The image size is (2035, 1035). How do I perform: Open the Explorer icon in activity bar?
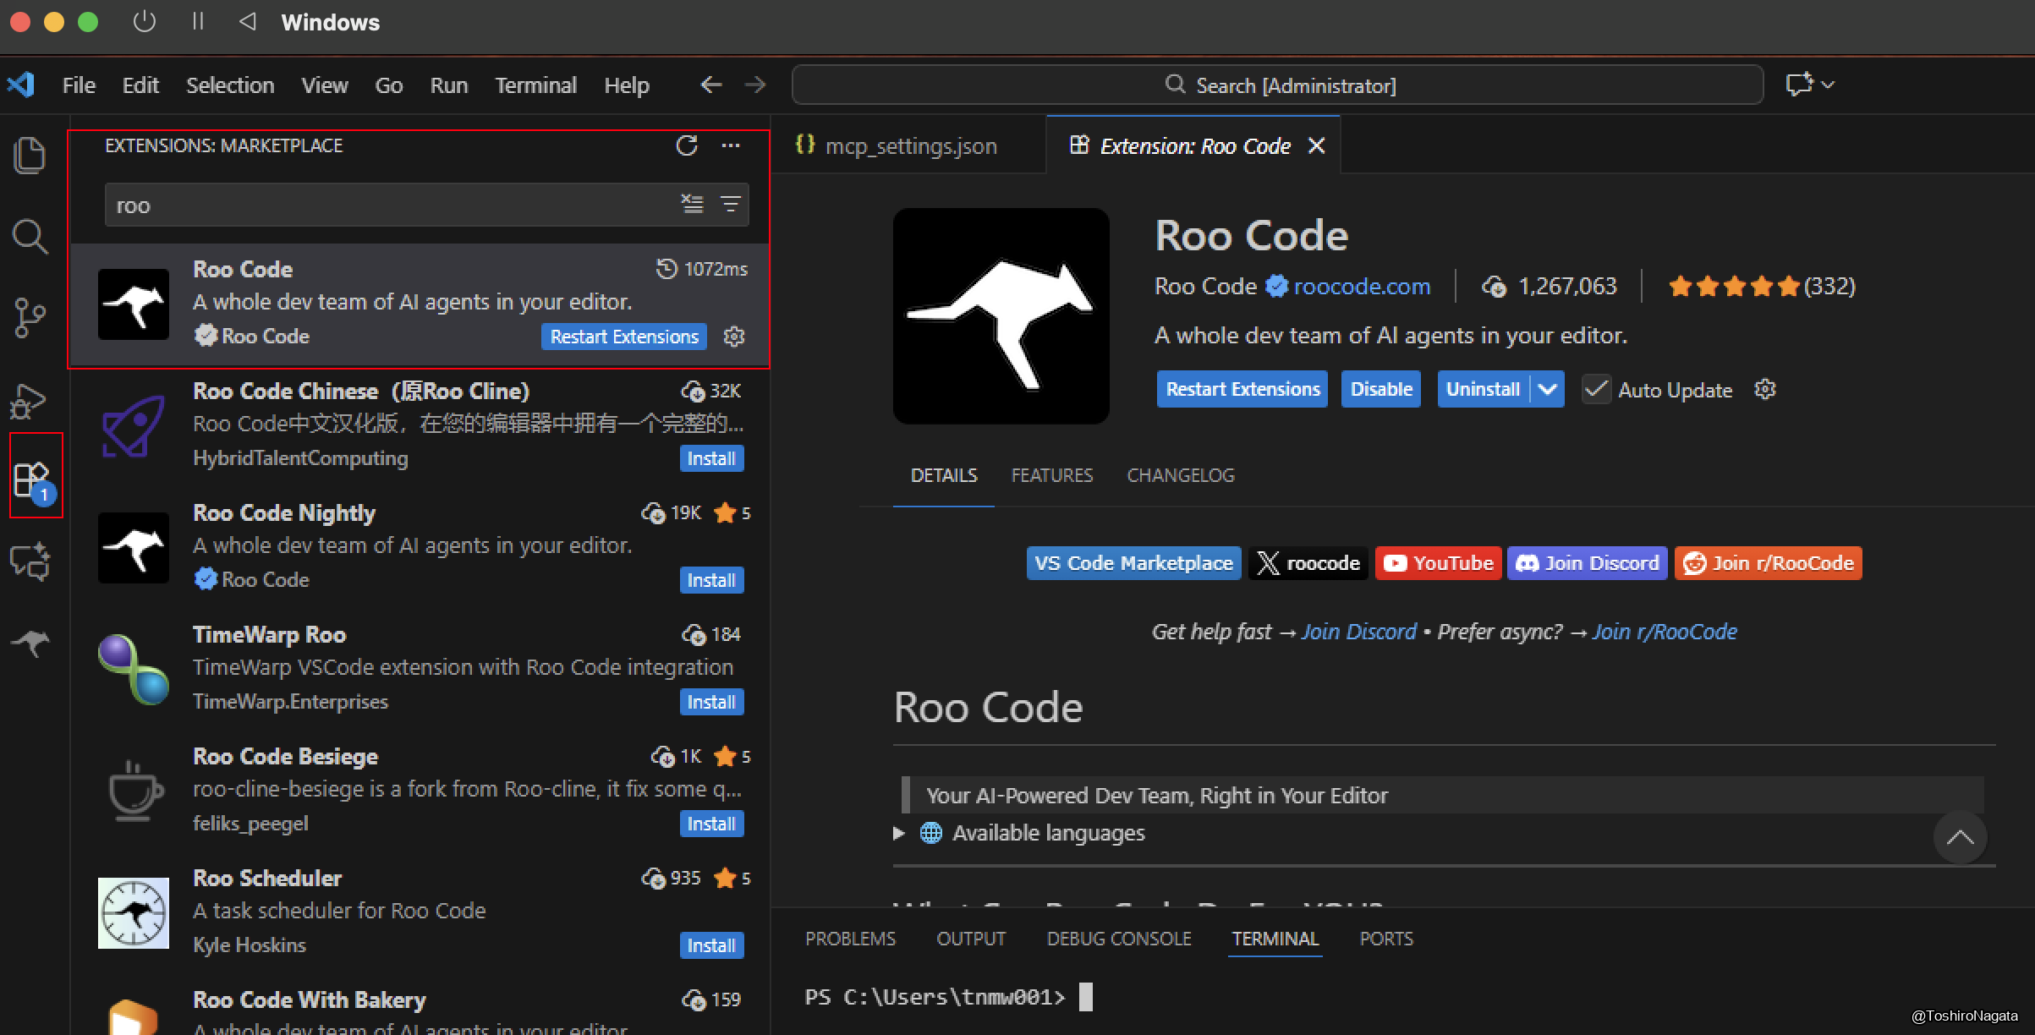pos(30,156)
